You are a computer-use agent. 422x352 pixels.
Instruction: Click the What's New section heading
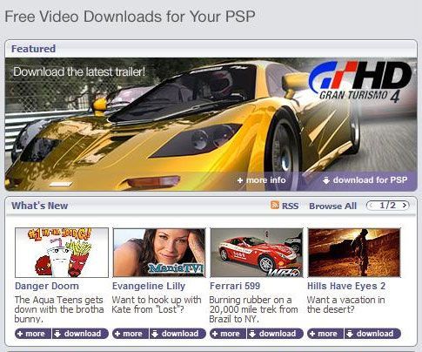pos(40,206)
